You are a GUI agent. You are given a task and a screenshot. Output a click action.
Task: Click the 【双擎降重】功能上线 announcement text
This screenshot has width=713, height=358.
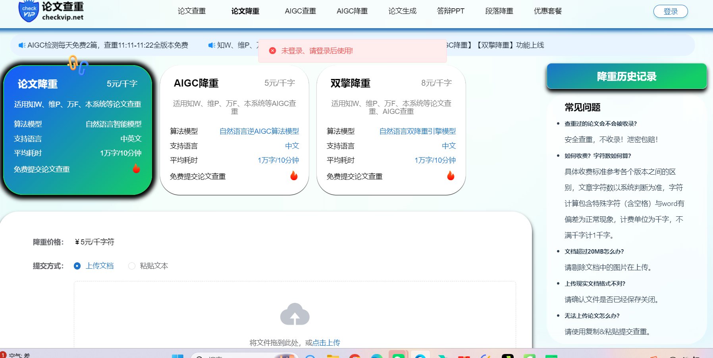[x=509, y=45]
